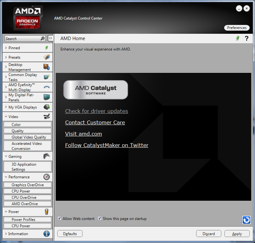This screenshot has height=243, width=255.
Task: Click the Presets icon in sidebar
Action: (x=47, y=57)
